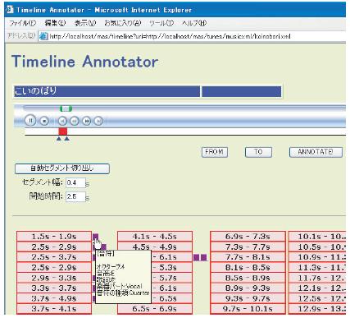The height and width of the screenshot is (318, 350).
Task: Select the 4.1s - 4.5s segment
Action: click(155, 237)
